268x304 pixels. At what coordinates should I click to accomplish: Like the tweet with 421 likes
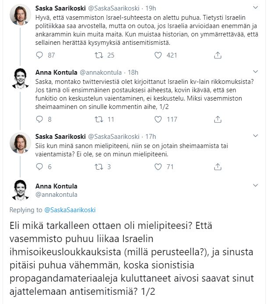(x=158, y=55)
